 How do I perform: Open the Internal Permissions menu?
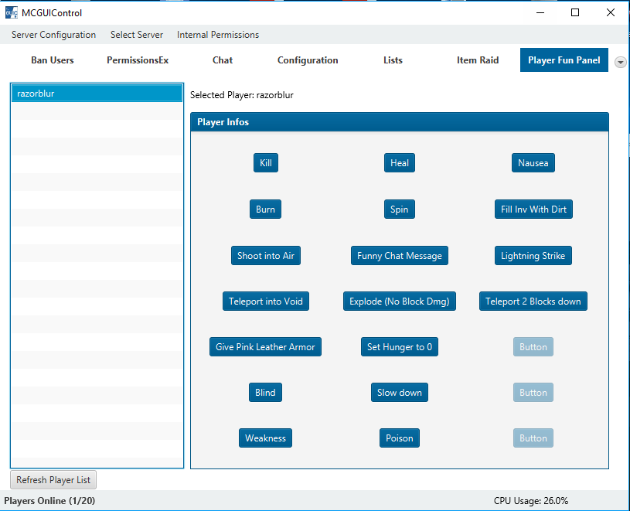click(218, 35)
